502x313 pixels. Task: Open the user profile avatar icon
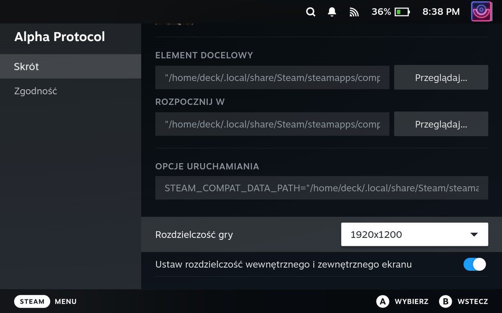click(481, 11)
